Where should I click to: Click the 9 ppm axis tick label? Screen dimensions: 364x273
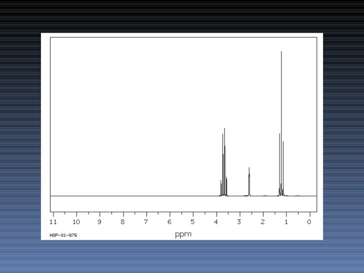click(x=99, y=222)
